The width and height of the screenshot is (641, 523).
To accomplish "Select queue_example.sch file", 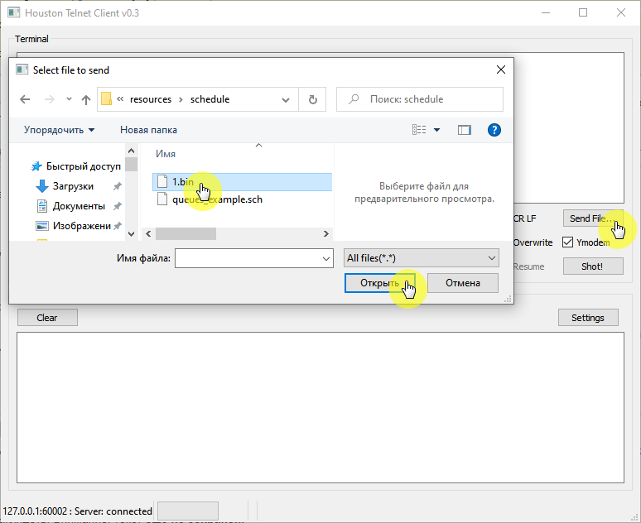I will pyautogui.click(x=217, y=199).
